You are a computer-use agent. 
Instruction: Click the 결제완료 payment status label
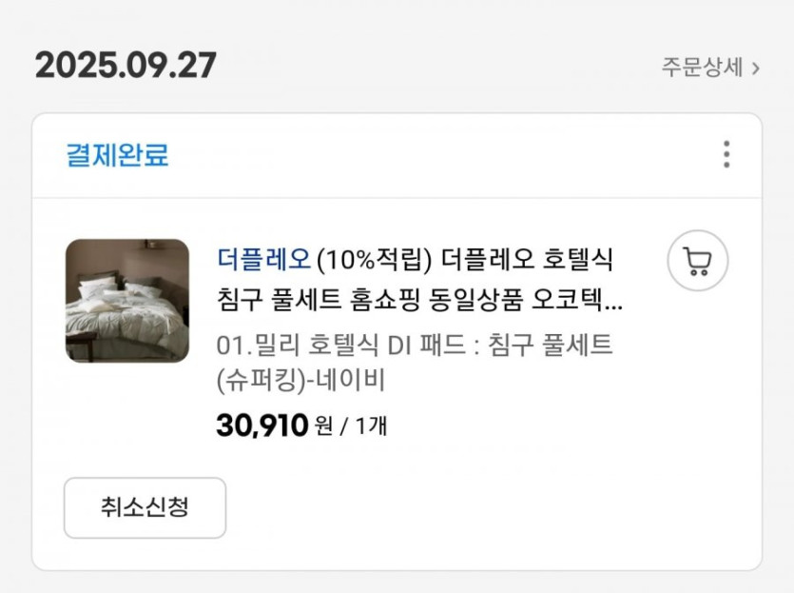117,155
